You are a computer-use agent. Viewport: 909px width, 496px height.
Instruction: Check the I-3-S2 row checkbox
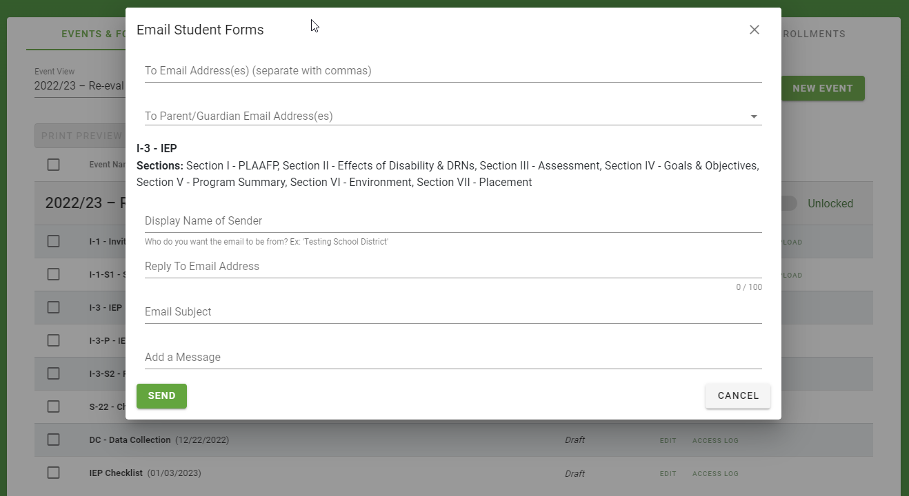(x=53, y=373)
